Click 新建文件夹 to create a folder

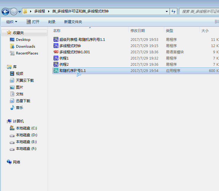[73, 22]
